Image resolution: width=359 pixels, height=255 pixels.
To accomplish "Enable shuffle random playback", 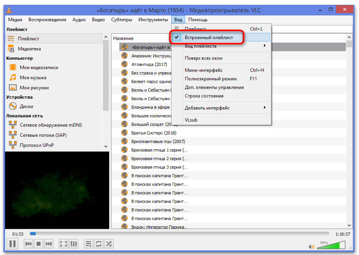I will (x=109, y=244).
